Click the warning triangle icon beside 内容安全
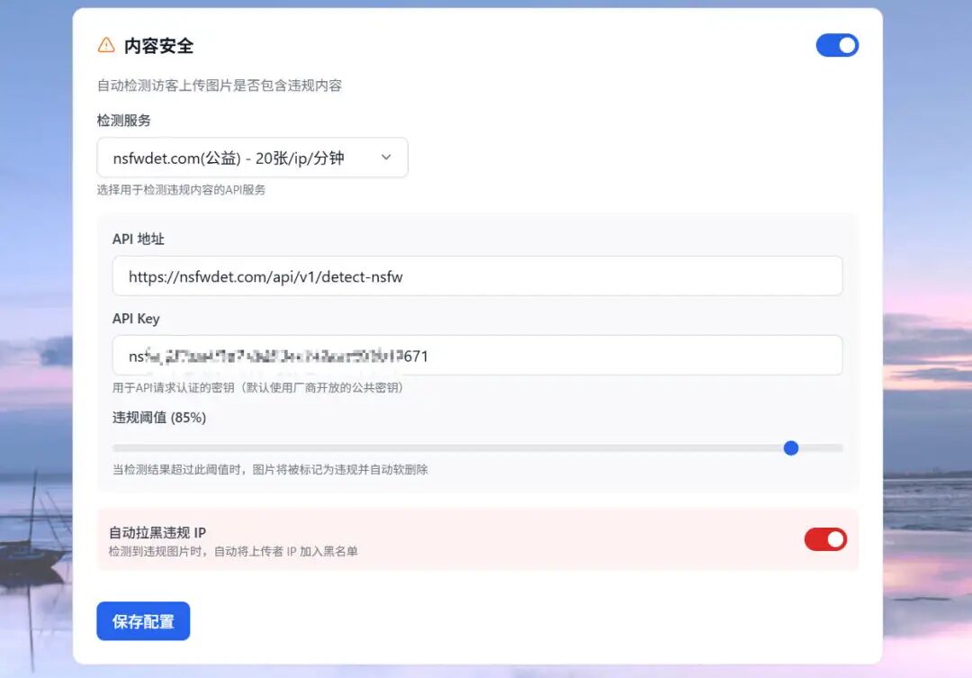Screen dimensions: 972x678 coord(106,44)
